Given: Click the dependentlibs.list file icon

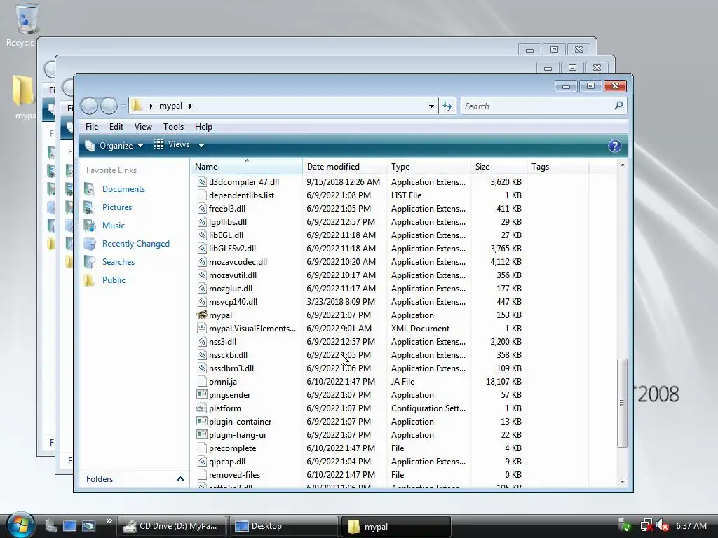Looking at the screenshot, I should pyautogui.click(x=202, y=195).
